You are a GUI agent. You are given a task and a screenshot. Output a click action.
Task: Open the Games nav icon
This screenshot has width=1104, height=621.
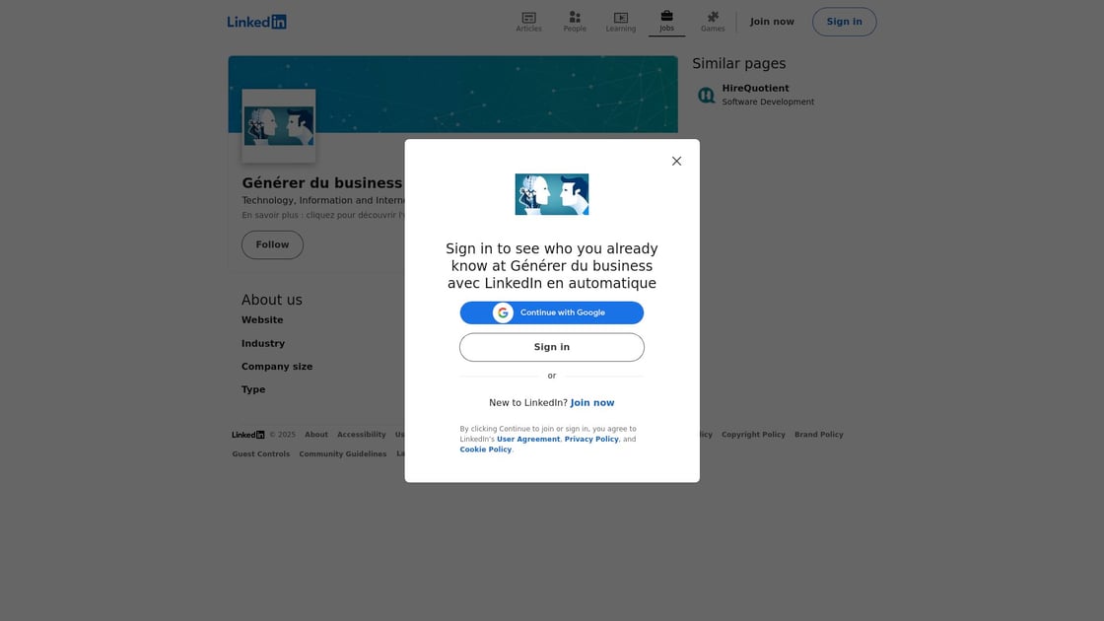coord(713,22)
